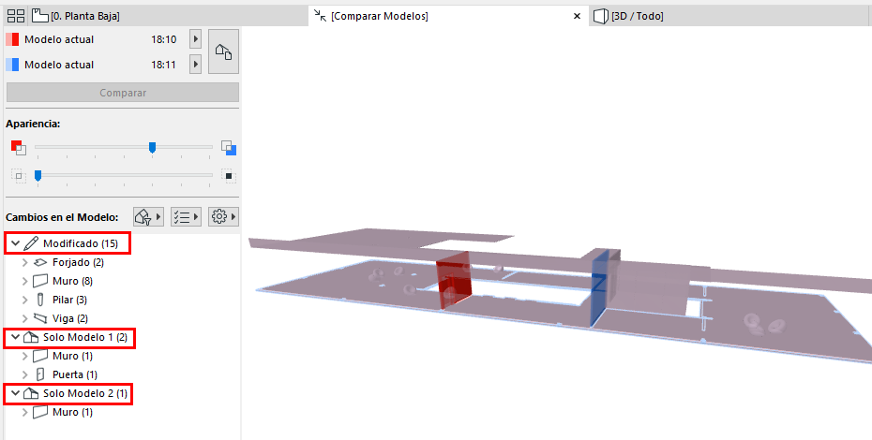Screen dimensions: 872x440
Task: Click the 18:10 timestamp text
Action: point(163,39)
